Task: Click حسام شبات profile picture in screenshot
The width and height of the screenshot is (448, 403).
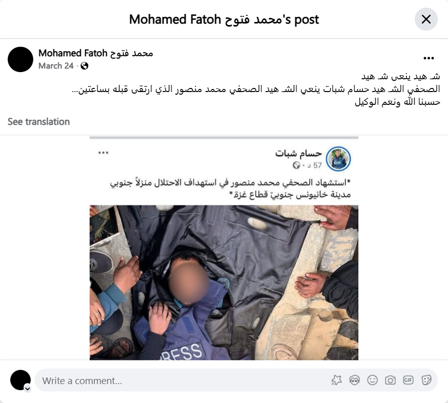Action: click(338, 159)
